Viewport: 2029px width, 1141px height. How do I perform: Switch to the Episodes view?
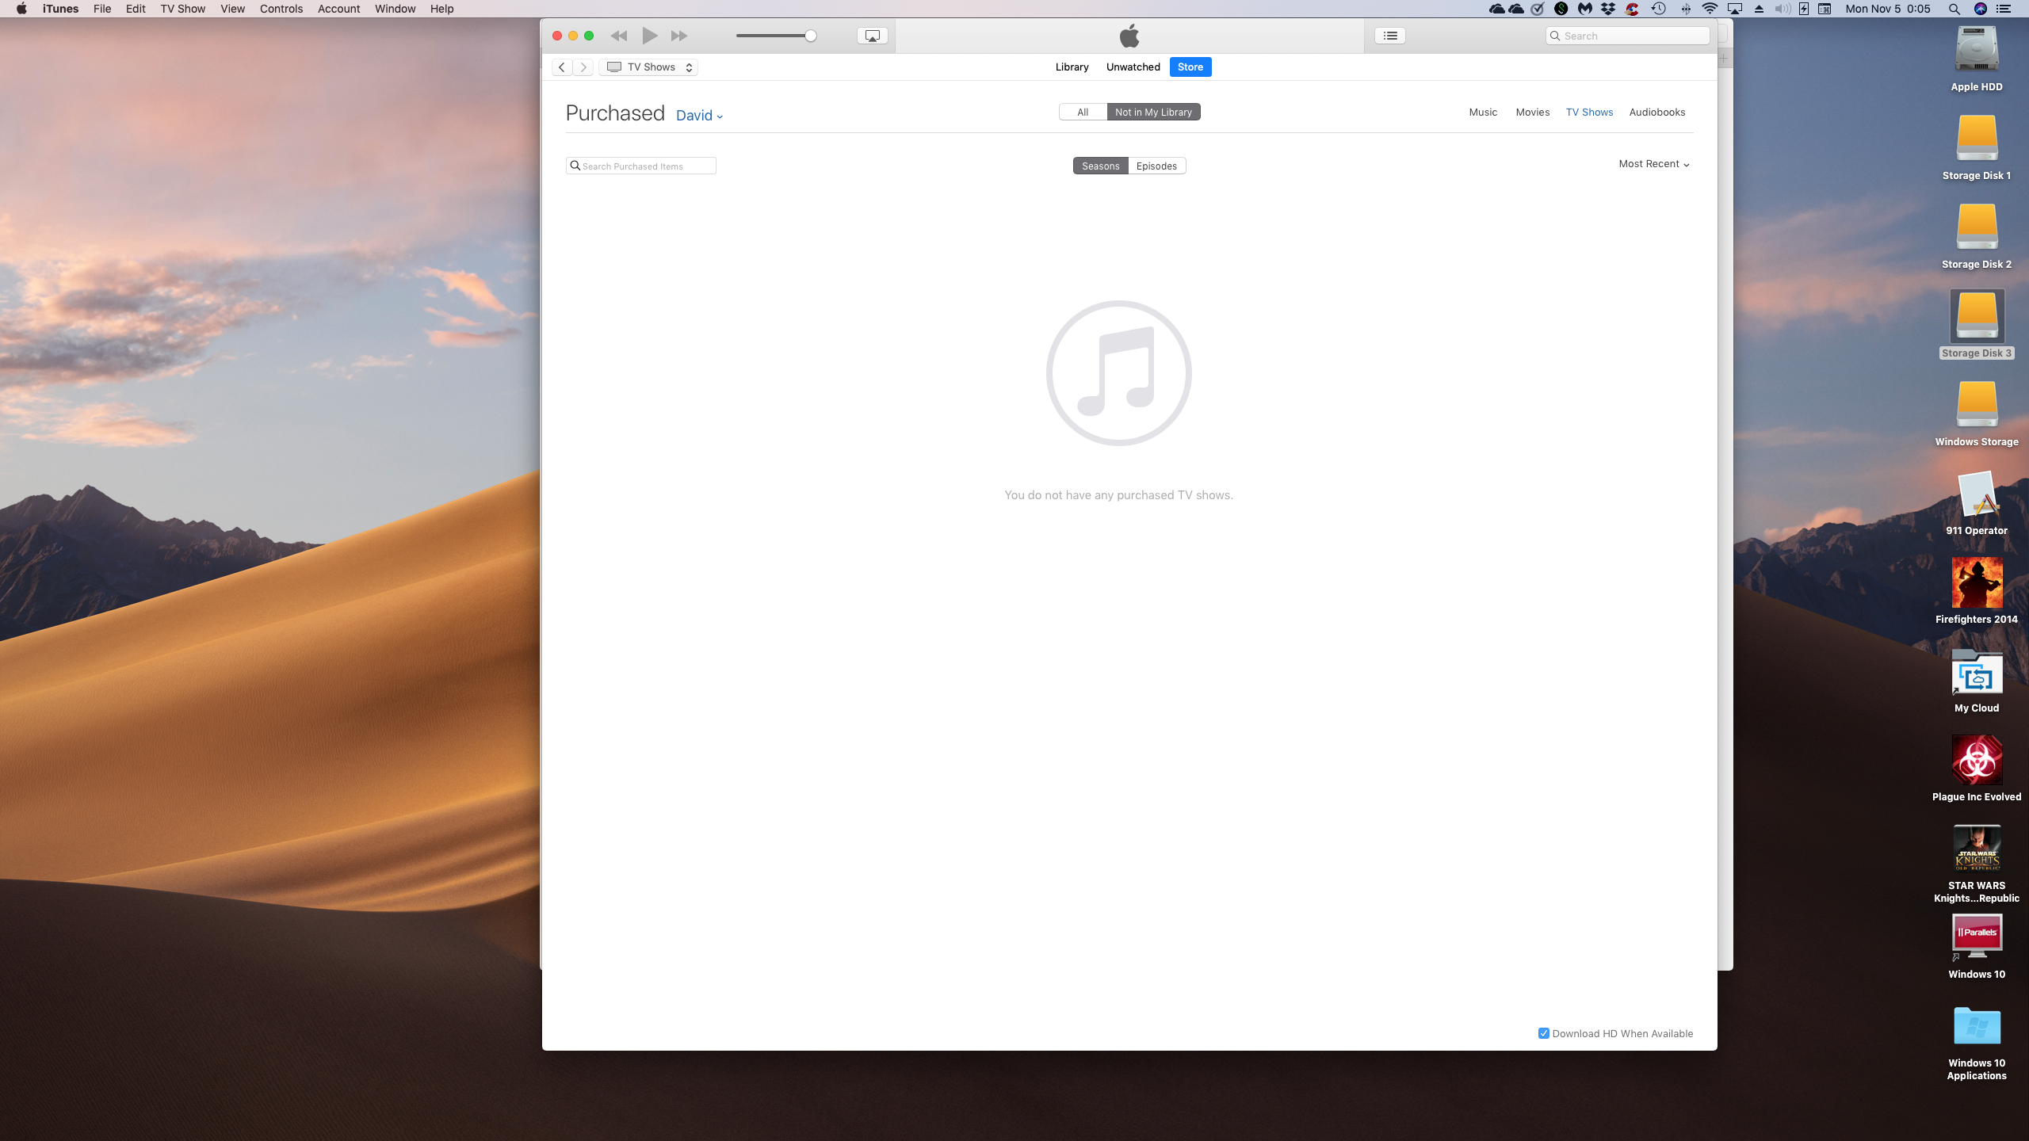[x=1156, y=166]
